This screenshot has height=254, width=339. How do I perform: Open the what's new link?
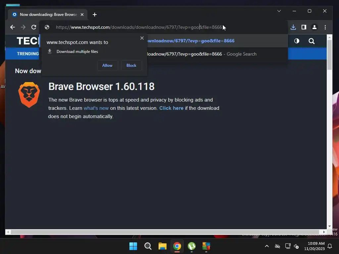tap(96, 108)
